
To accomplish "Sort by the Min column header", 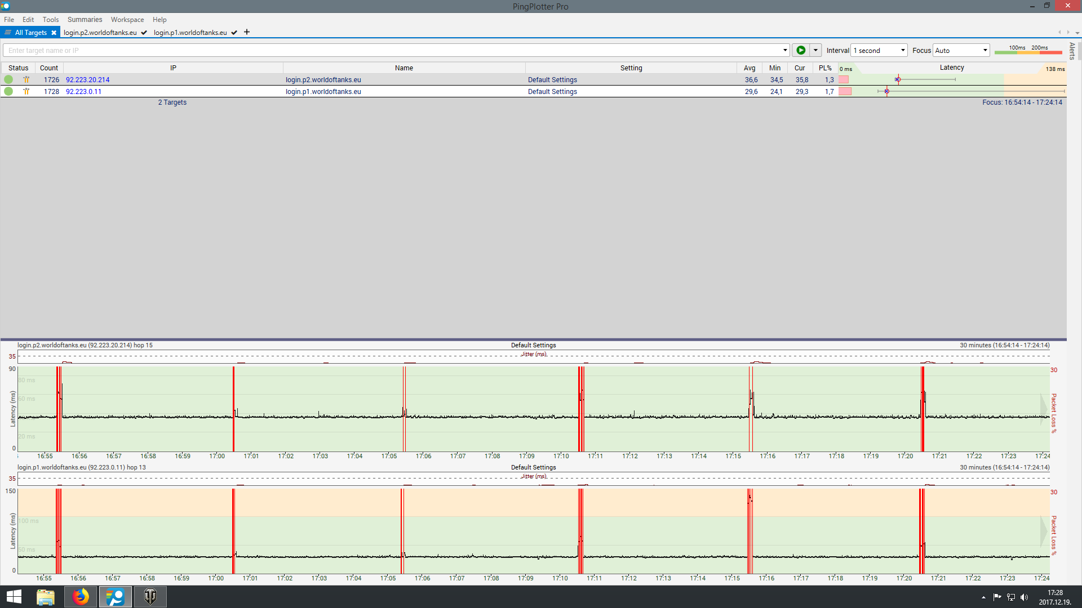I will point(775,68).
